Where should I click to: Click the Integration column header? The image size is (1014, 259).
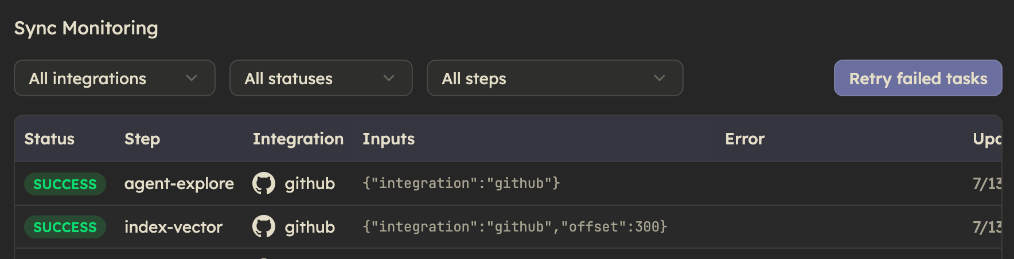(x=298, y=139)
